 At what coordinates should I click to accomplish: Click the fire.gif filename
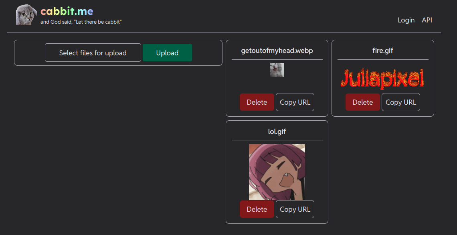(383, 51)
